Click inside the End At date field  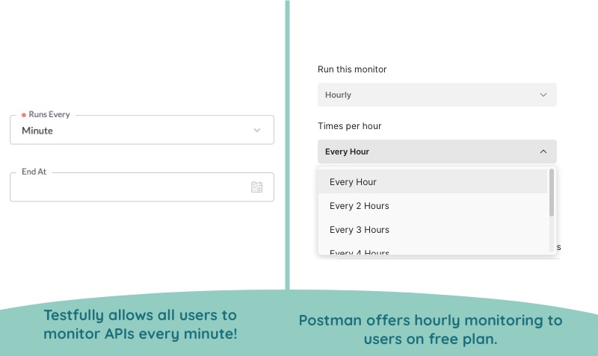(x=142, y=187)
